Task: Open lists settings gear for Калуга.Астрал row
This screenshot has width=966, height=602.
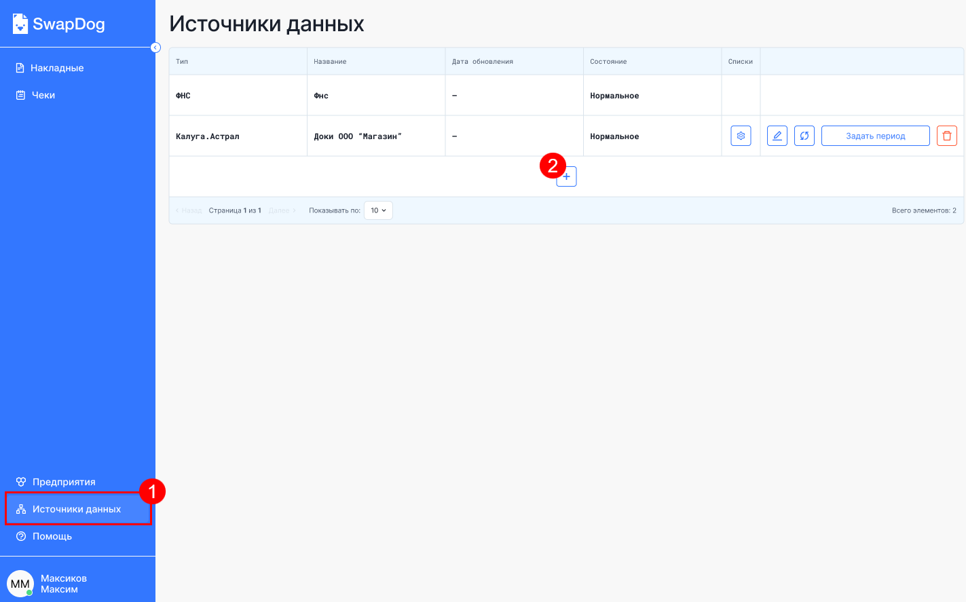Action: point(741,136)
